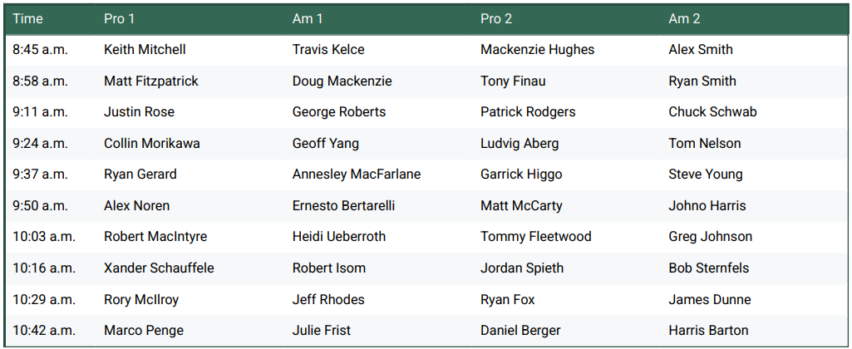The width and height of the screenshot is (852, 349).
Task: Click the Am 1 column header
Action: [308, 18]
